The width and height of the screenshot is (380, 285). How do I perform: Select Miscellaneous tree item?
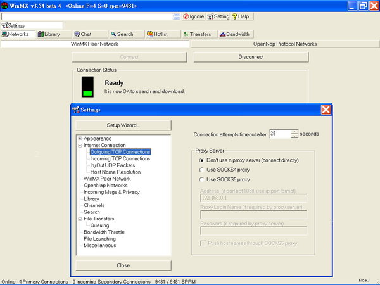click(100, 246)
